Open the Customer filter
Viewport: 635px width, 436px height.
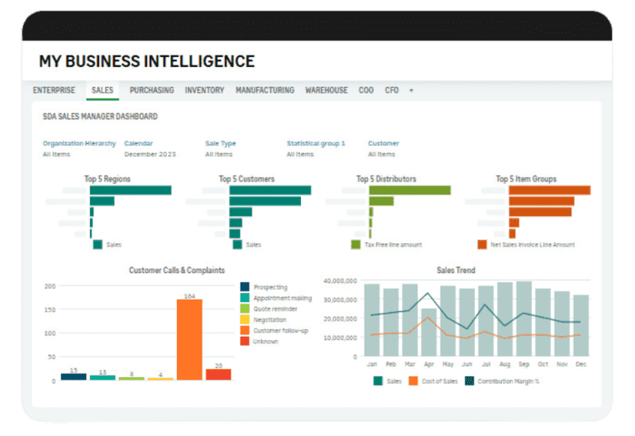383,143
